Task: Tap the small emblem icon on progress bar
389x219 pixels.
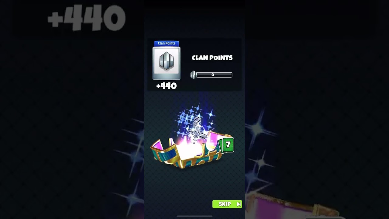Action: click(x=193, y=75)
